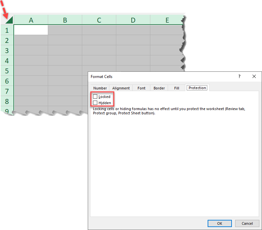
Task: Open the Alignment tab
Action: (x=121, y=88)
